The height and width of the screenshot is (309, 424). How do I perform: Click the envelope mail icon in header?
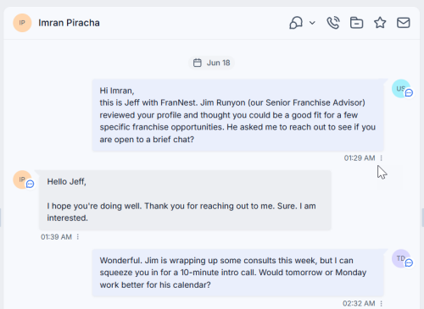point(404,23)
